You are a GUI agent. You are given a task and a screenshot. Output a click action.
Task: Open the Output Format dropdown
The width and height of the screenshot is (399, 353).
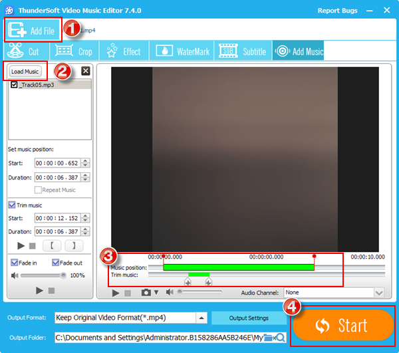[x=200, y=318]
